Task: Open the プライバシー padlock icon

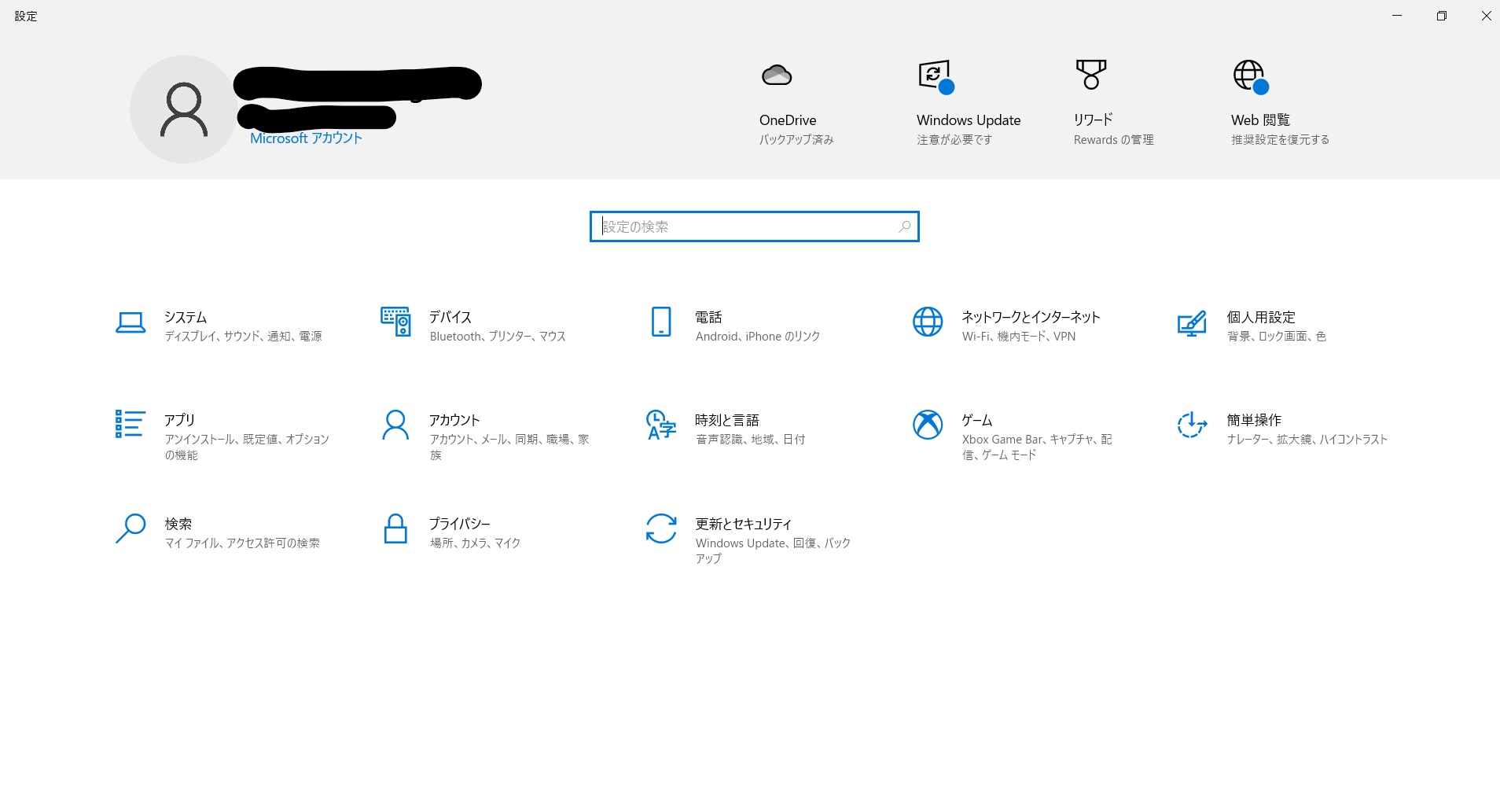Action: point(395,528)
